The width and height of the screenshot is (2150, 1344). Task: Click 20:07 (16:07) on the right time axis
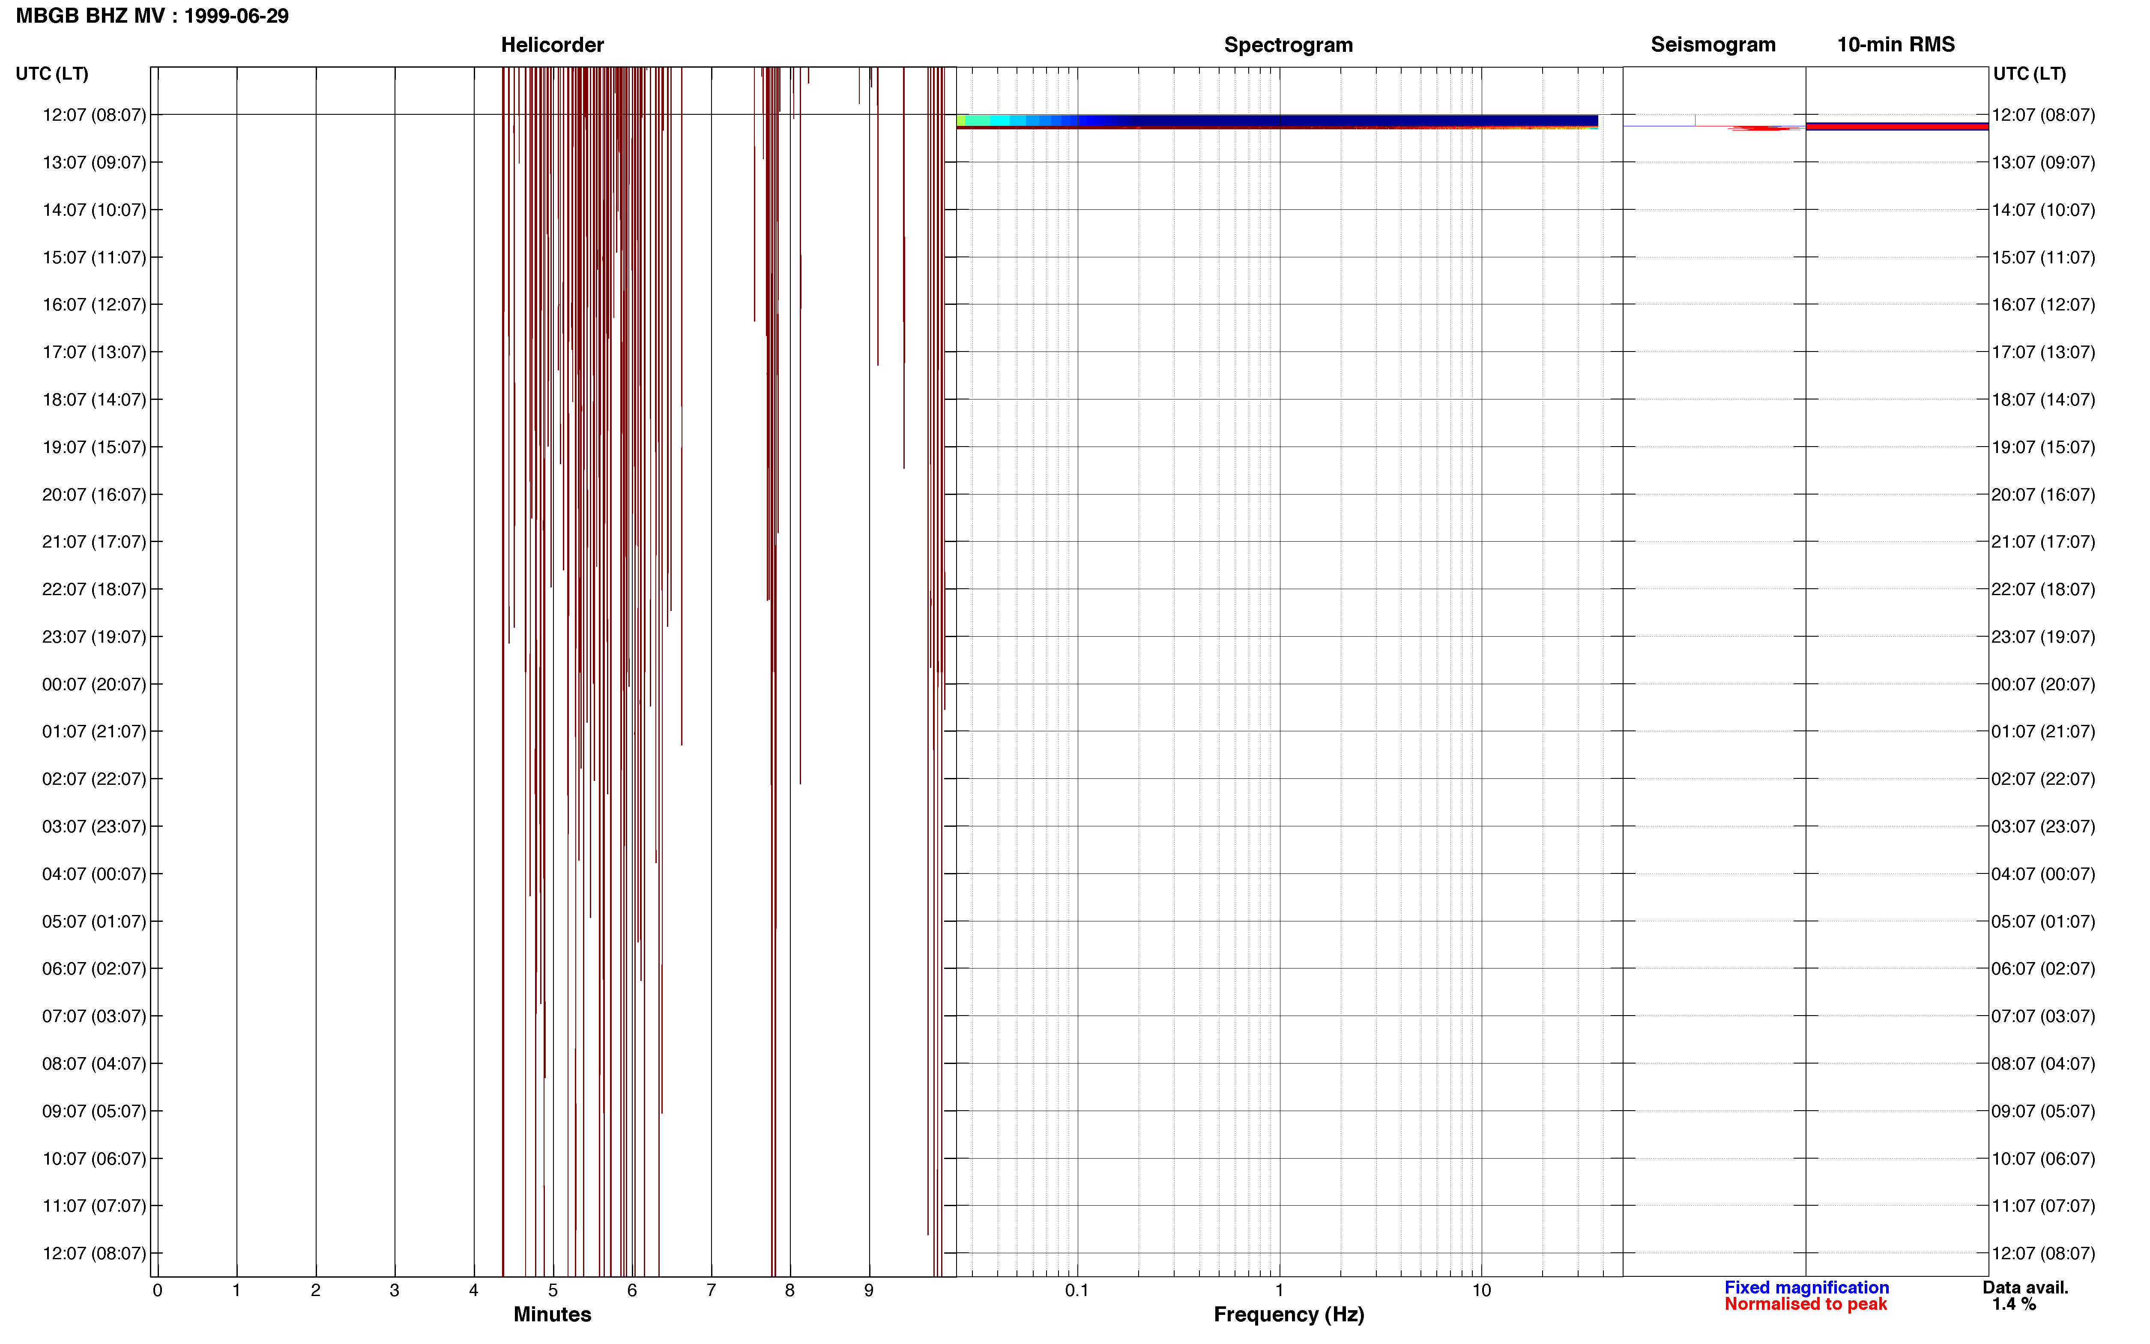2043,494
